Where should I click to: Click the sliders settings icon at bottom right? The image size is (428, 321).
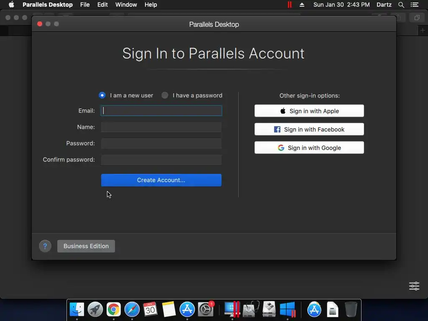point(414,286)
